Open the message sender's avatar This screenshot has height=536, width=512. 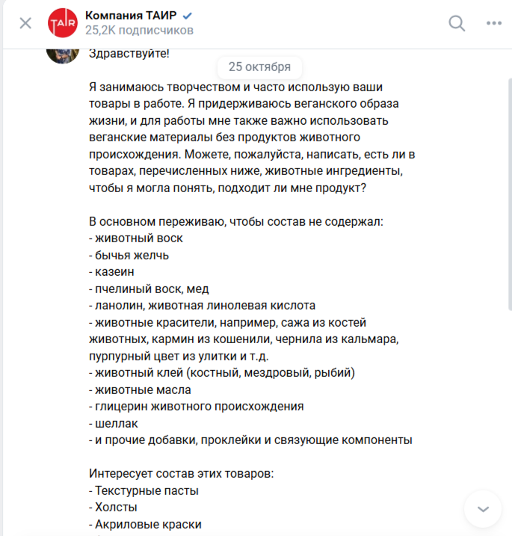pyautogui.click(x=63, y=52)
